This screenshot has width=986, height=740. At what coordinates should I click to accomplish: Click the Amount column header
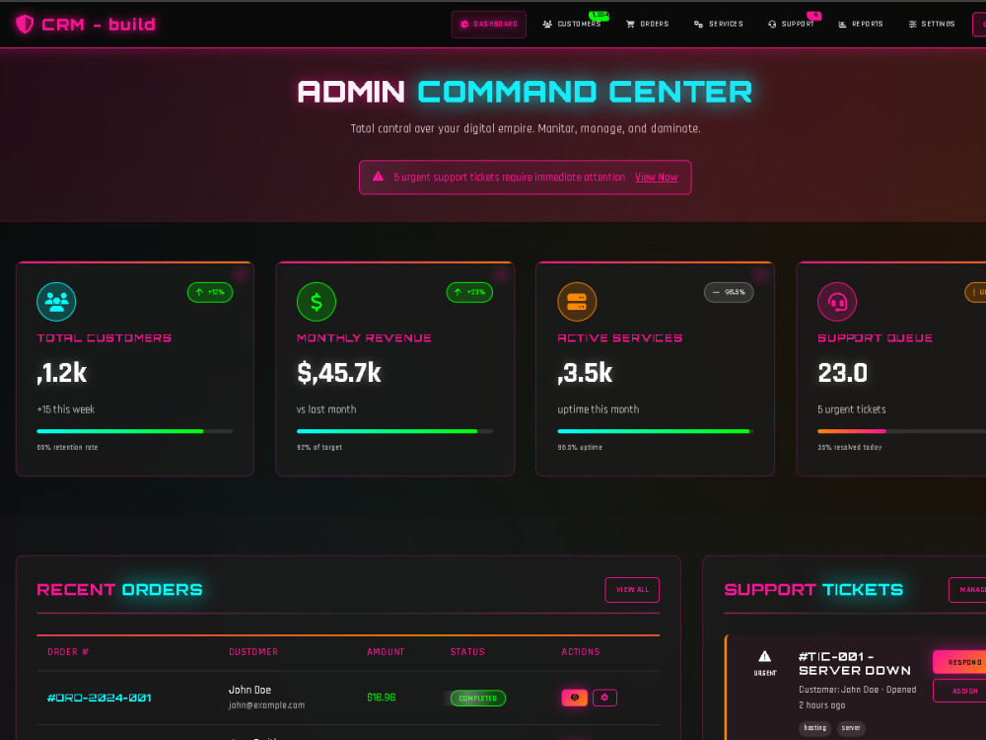(386, 652)
